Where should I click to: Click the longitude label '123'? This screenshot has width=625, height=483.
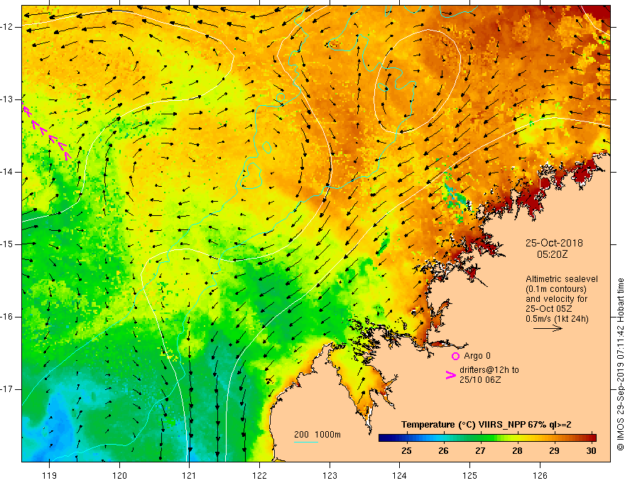[x=330, y=475]
